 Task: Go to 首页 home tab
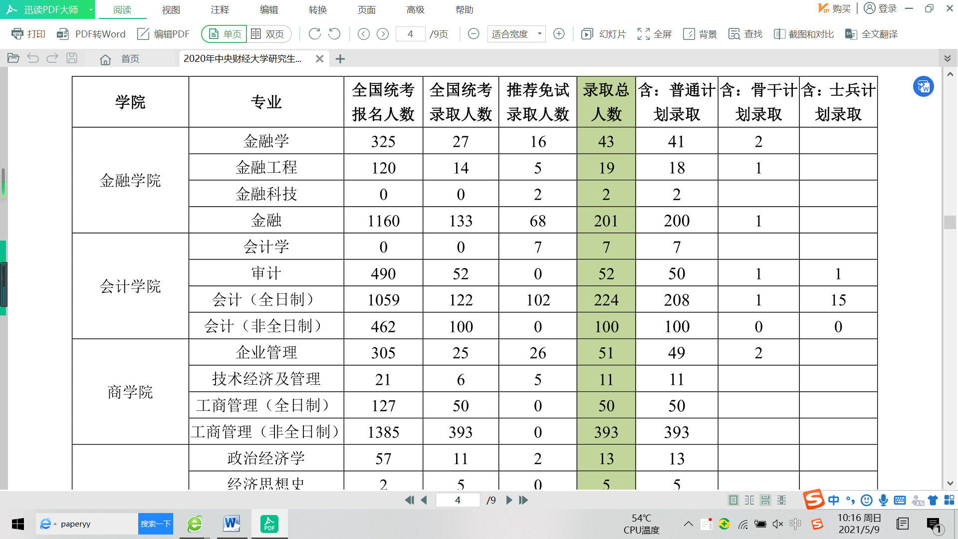[120, 59]
